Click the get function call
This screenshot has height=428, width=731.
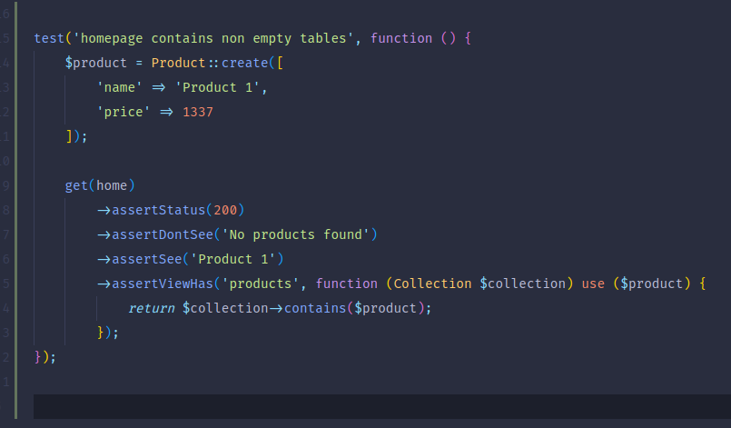pos(76,185)
